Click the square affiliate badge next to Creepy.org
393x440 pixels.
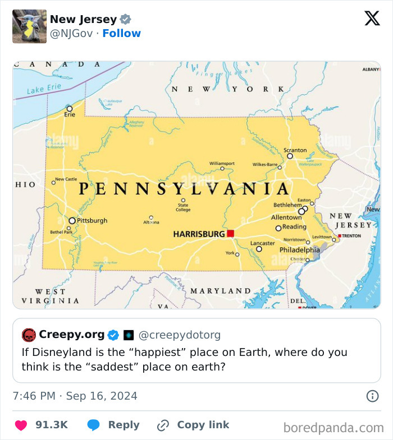click(x=129, y=335)
